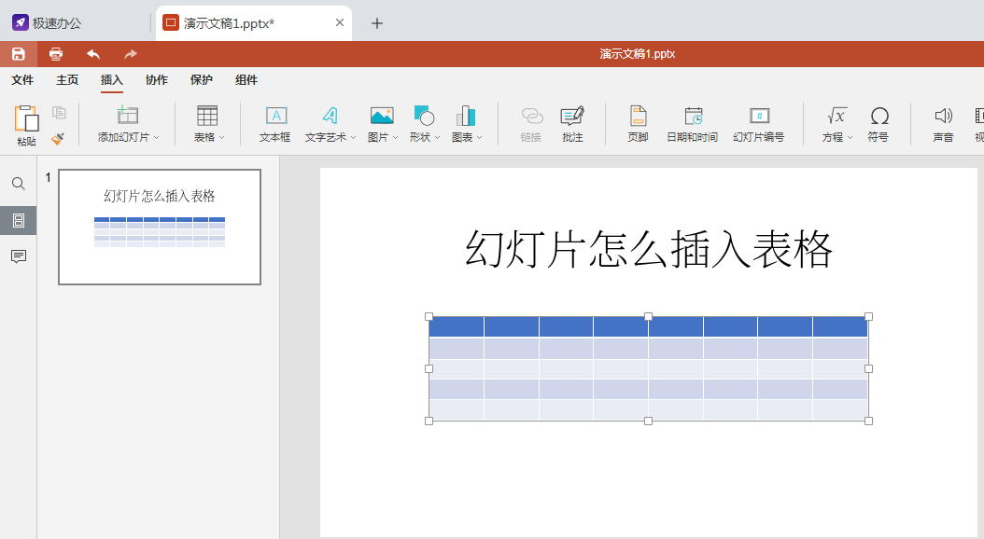
Task: Click the Equation (方程) icon
Action: [x=837, y=116]
